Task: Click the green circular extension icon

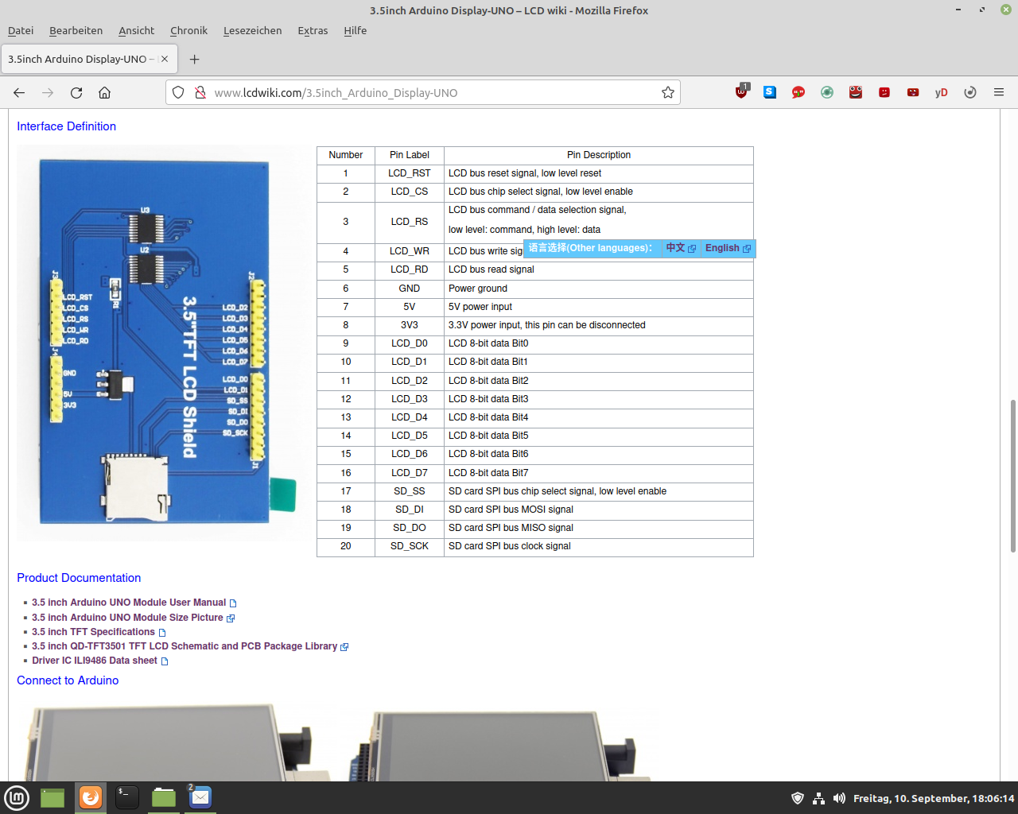Action: (827, 92)
